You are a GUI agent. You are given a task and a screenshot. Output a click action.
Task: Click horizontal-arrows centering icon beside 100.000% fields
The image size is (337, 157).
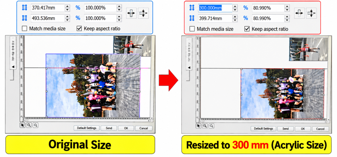point(131,13)
